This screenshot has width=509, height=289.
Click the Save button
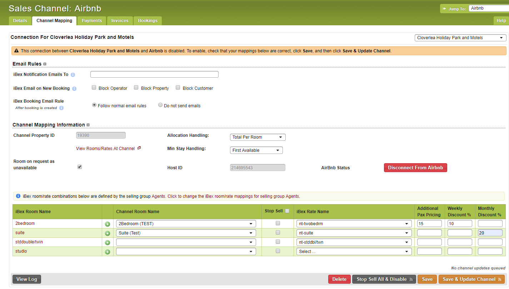[x=427, y=279]
